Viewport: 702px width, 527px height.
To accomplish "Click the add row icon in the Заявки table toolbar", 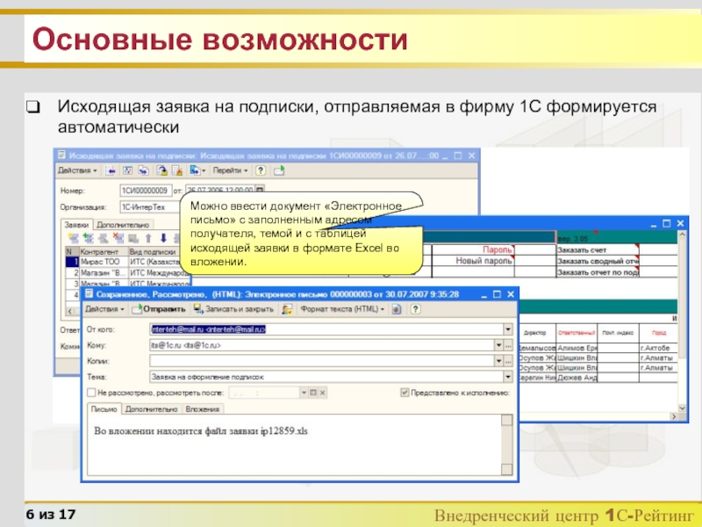I will 73,238.
